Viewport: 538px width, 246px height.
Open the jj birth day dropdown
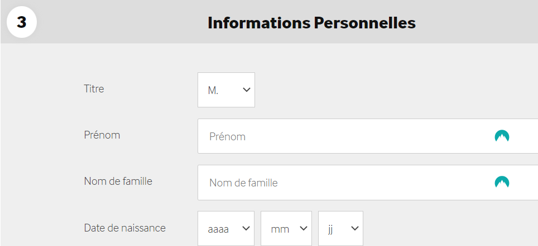pos(340,228)
